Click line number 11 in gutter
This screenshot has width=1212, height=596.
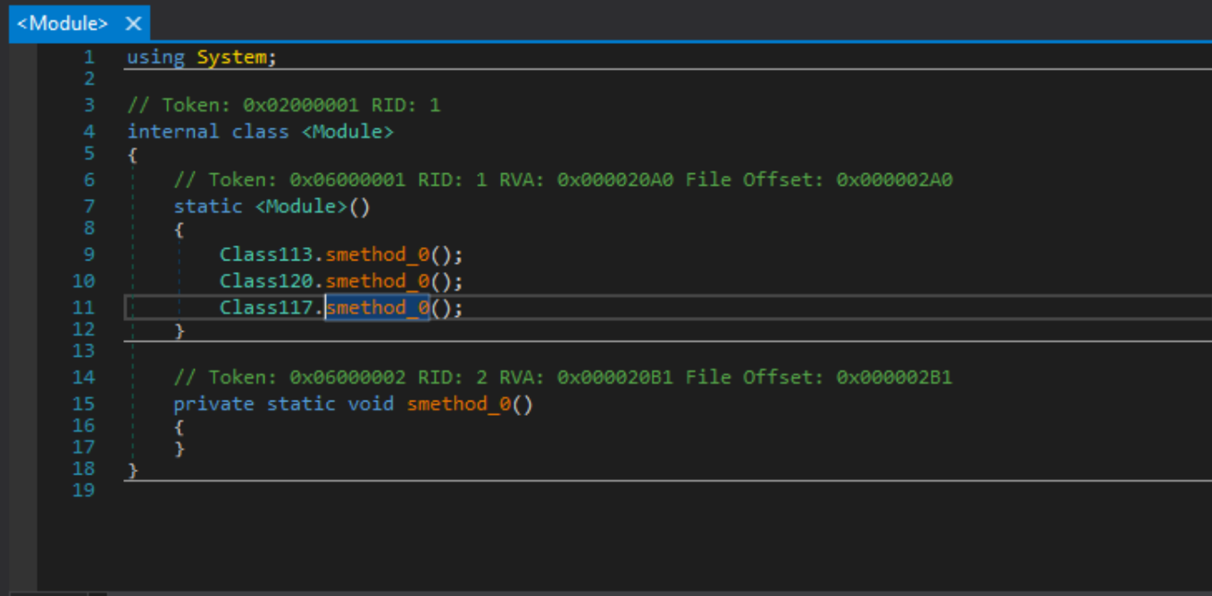pyautogui.click(x=83, y=308)
